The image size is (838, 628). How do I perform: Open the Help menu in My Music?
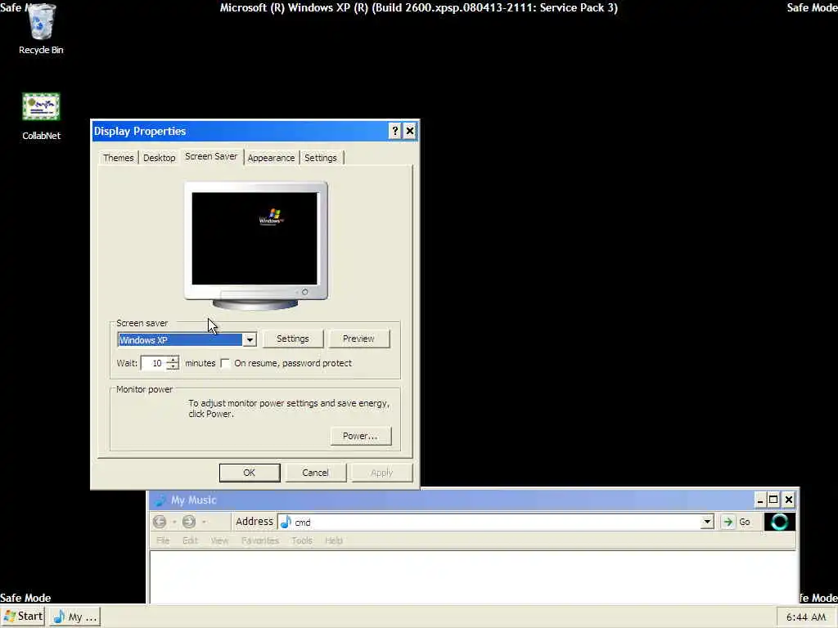click(334, 541)
